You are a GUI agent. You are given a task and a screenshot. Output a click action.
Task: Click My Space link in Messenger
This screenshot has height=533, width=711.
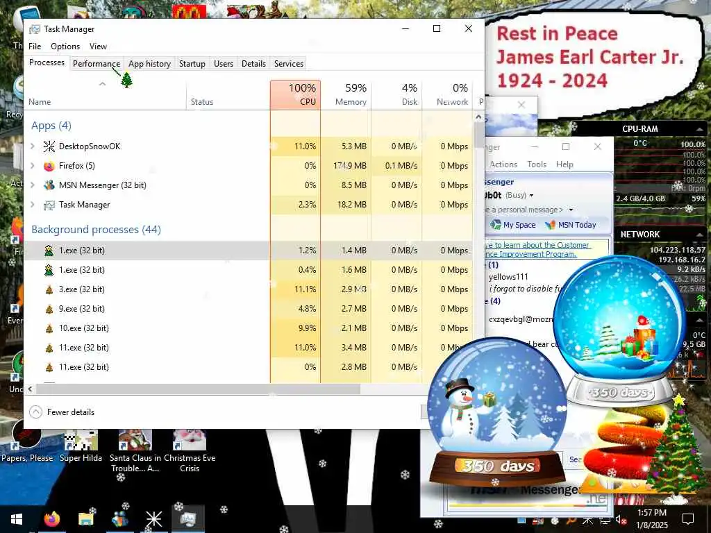coord(519,225)
